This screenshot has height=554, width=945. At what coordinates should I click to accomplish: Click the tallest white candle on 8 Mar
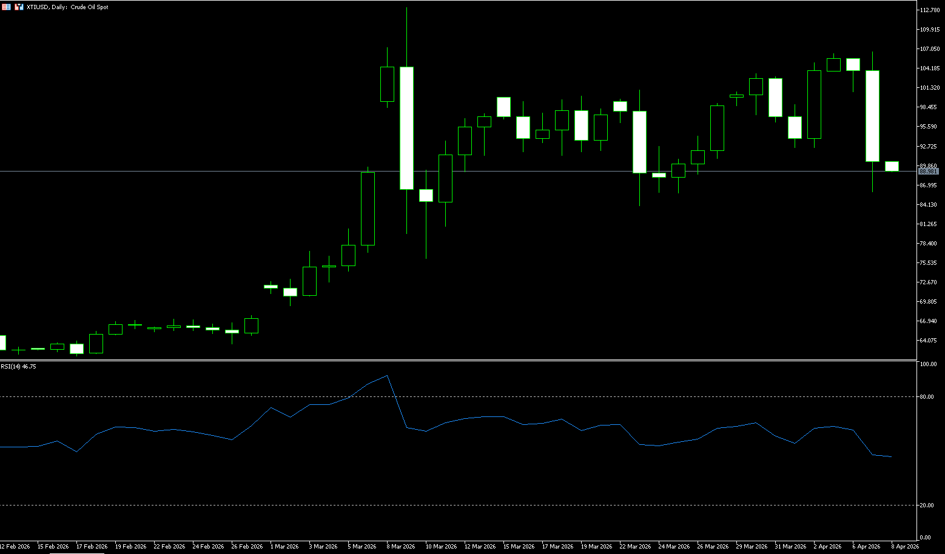pyautogui.click(x=406, y=128)
